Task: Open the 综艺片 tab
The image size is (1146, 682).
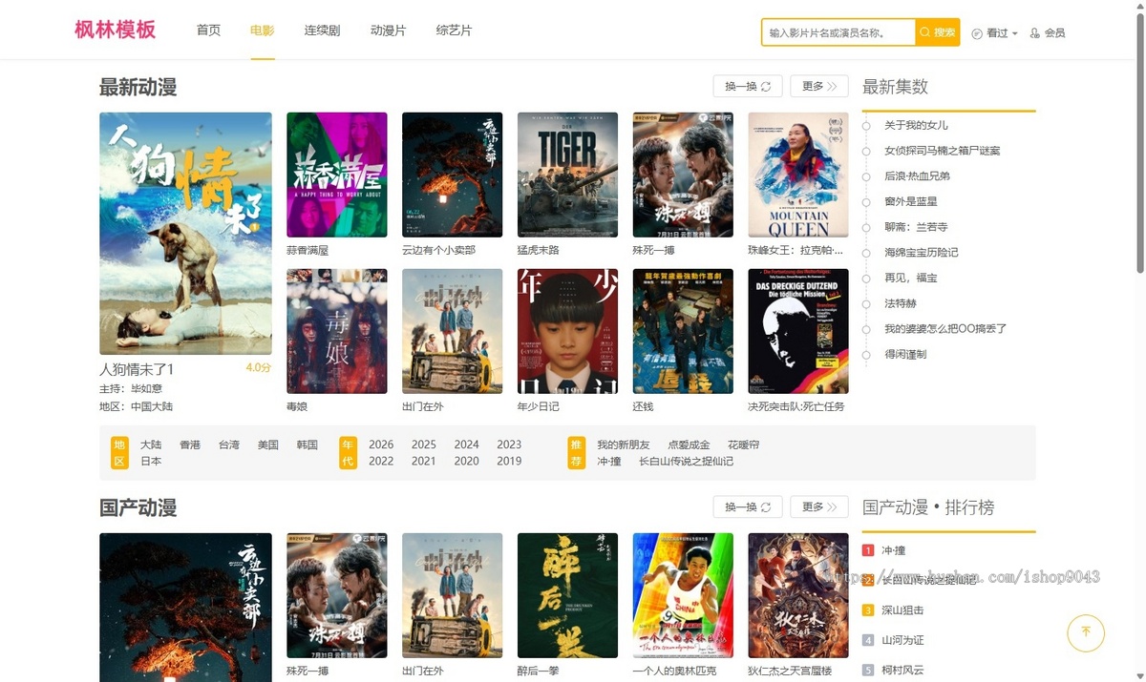Action: (x=454, y=31)
